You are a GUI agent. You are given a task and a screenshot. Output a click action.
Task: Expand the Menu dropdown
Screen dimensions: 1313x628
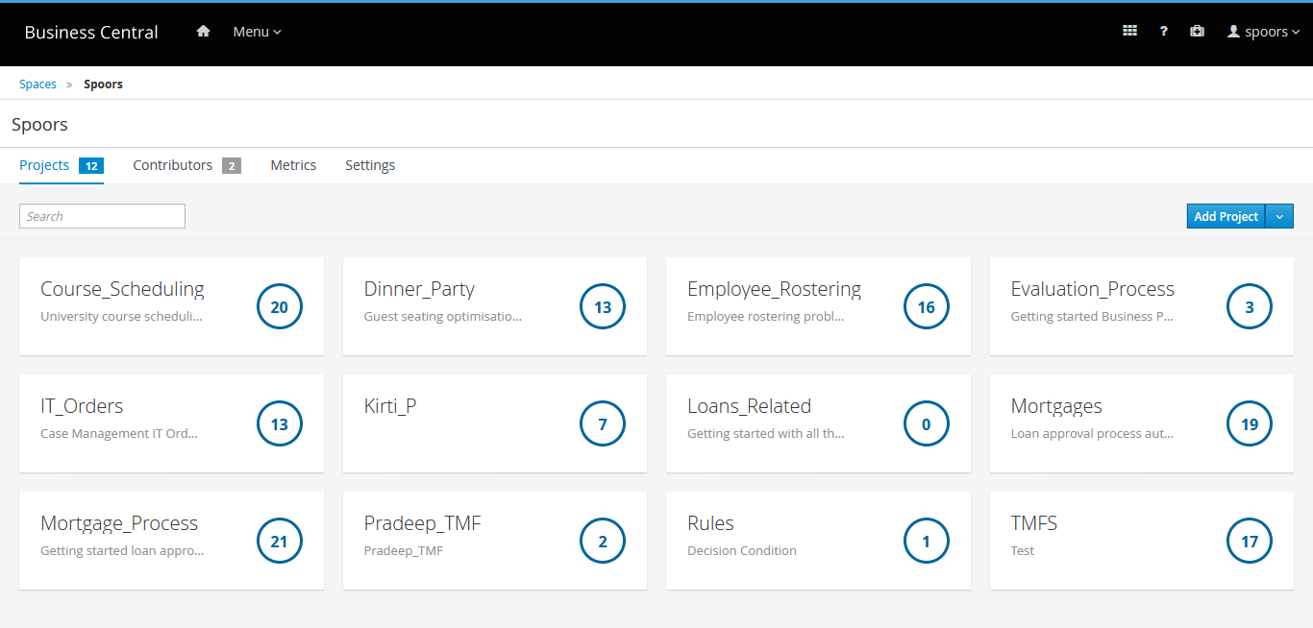click(257, 32)
